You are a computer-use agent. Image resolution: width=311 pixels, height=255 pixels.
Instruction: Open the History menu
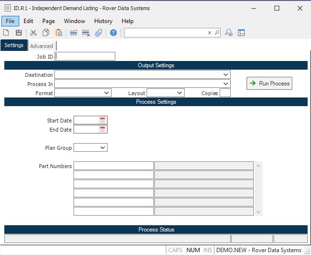[103, 21]
